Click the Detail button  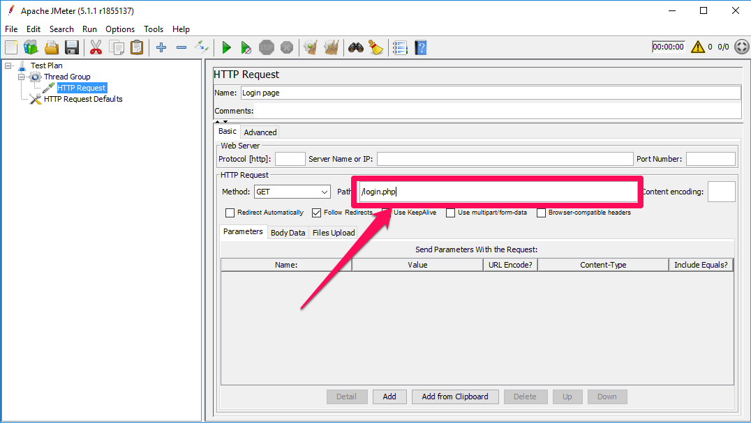[x=346, y=397]
